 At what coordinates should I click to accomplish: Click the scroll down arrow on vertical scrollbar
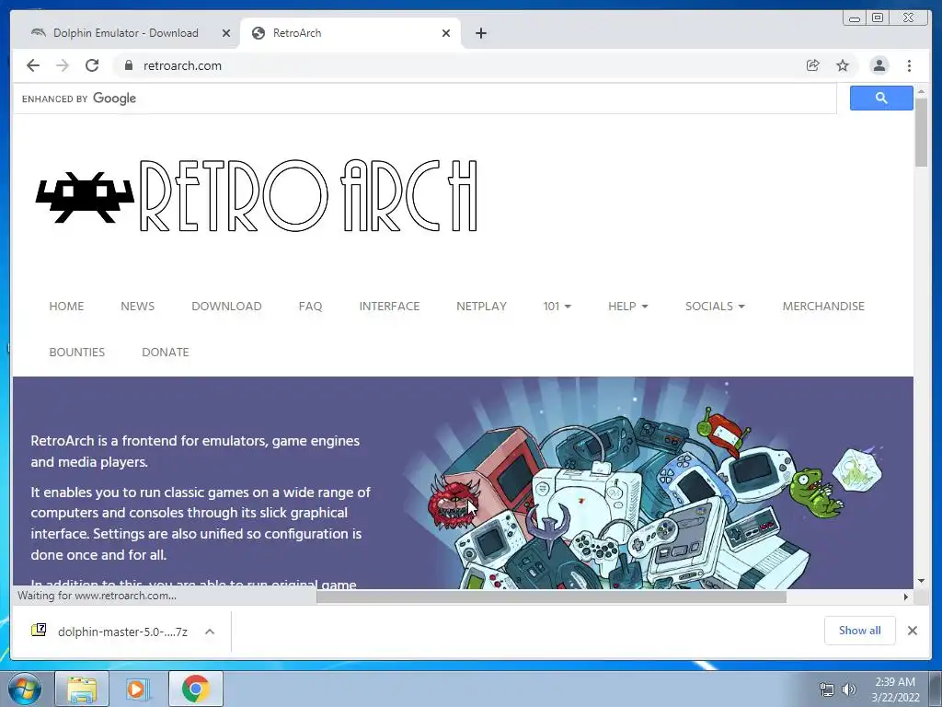(921, 581)
